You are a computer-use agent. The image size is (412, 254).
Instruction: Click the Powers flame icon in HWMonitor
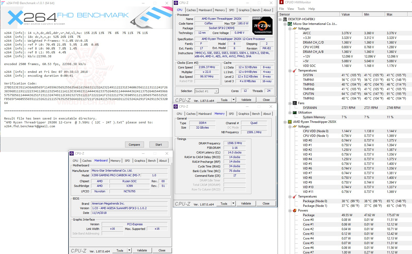pos(295,210)
